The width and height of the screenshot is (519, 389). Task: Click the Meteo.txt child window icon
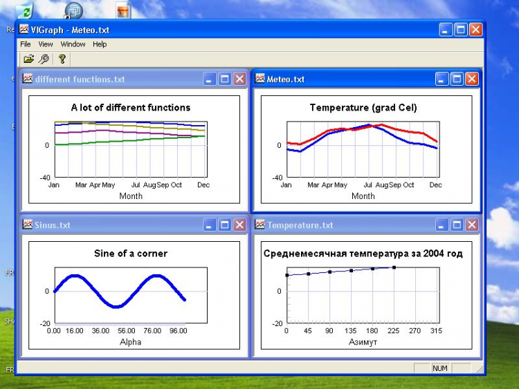pos(259,79)
